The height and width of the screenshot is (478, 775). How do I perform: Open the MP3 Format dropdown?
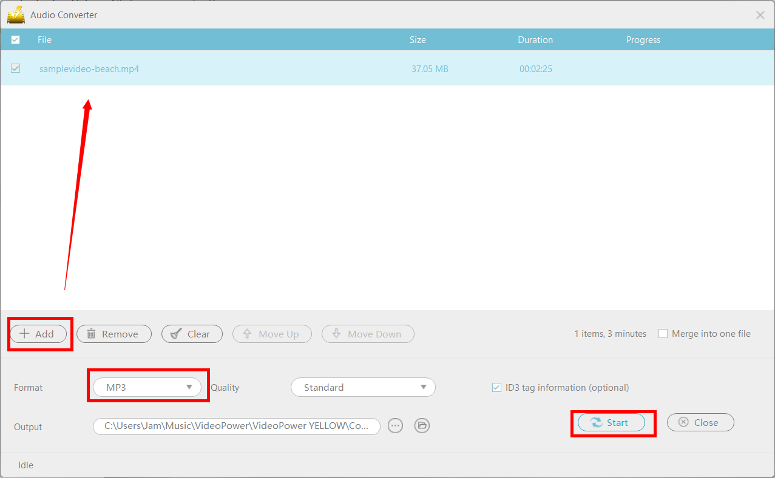click(x=147, y=387)
